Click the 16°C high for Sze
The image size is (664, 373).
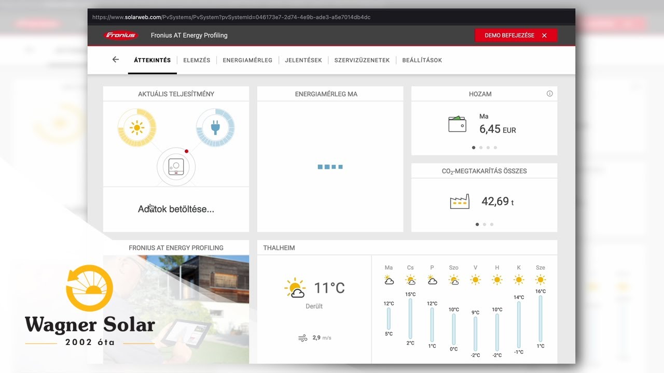(541, 291)
